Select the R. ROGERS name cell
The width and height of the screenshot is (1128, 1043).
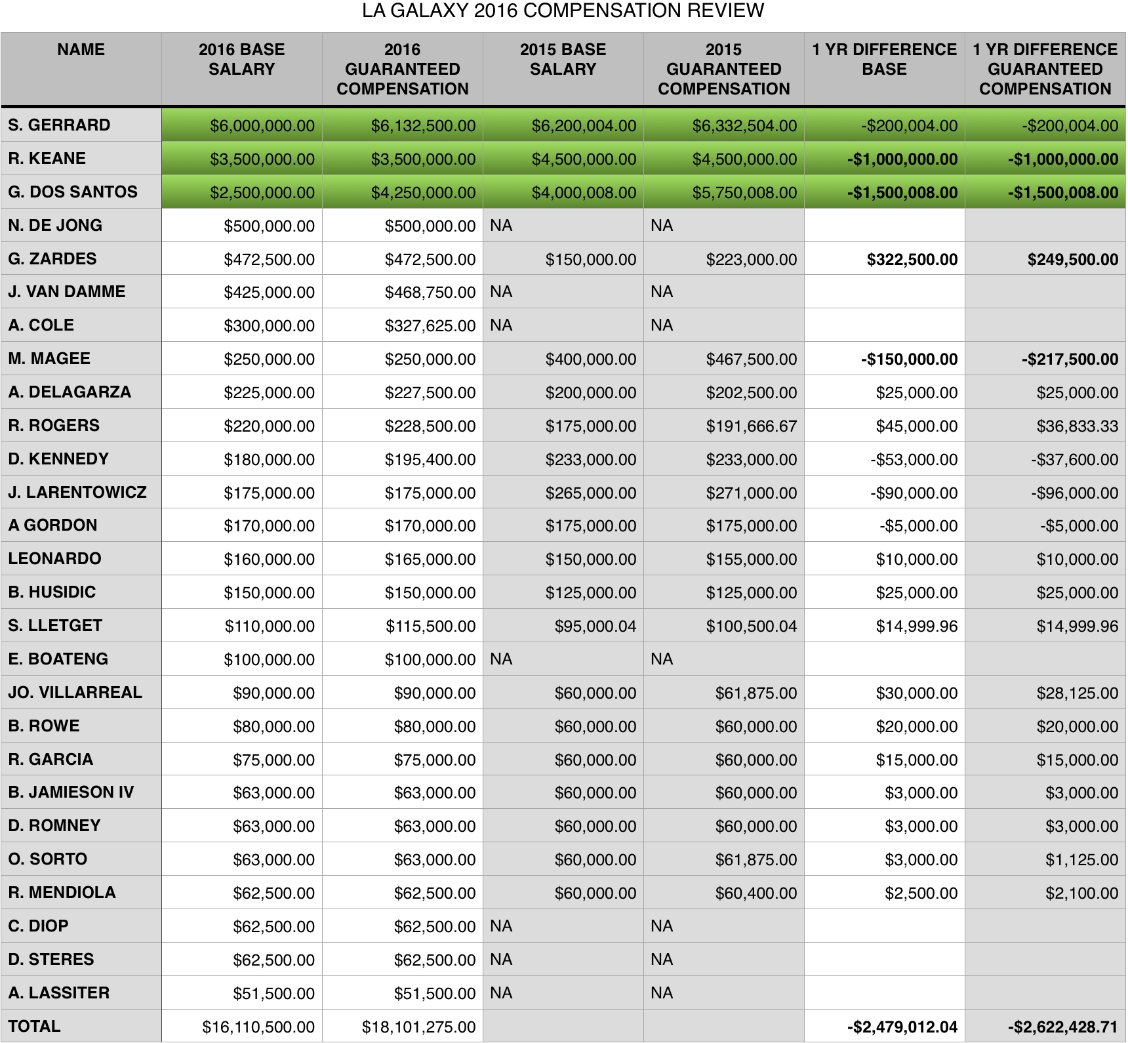click(81, 425)
